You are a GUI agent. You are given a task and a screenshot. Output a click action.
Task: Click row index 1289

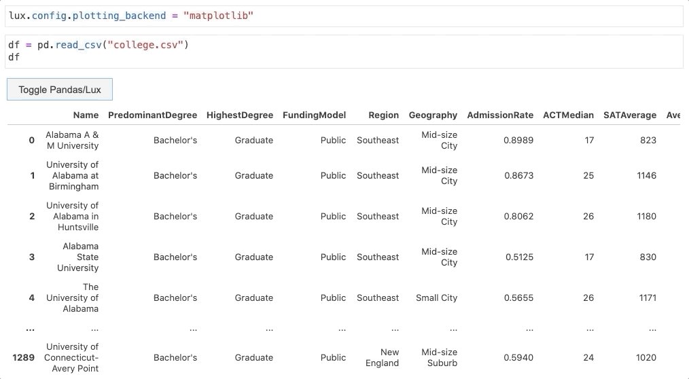tap(24, 357)
